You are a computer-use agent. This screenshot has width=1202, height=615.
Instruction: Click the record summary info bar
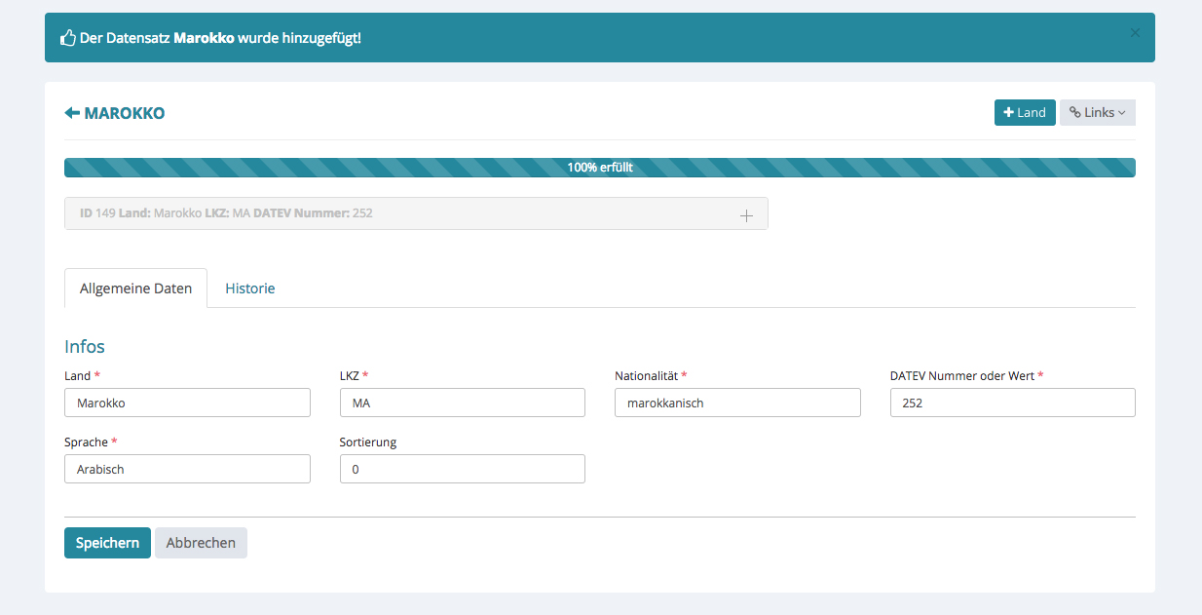[x=390, y=213]
